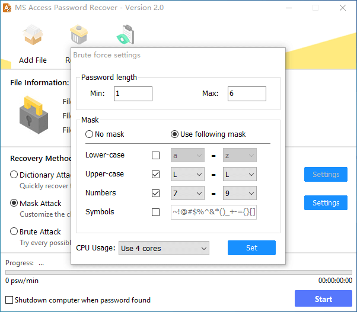Image resolution: width=357 pixels, height=312 pixels.
Task: Click the 00:00:00:00 elapsed time text
Action: tap(335, 281)
